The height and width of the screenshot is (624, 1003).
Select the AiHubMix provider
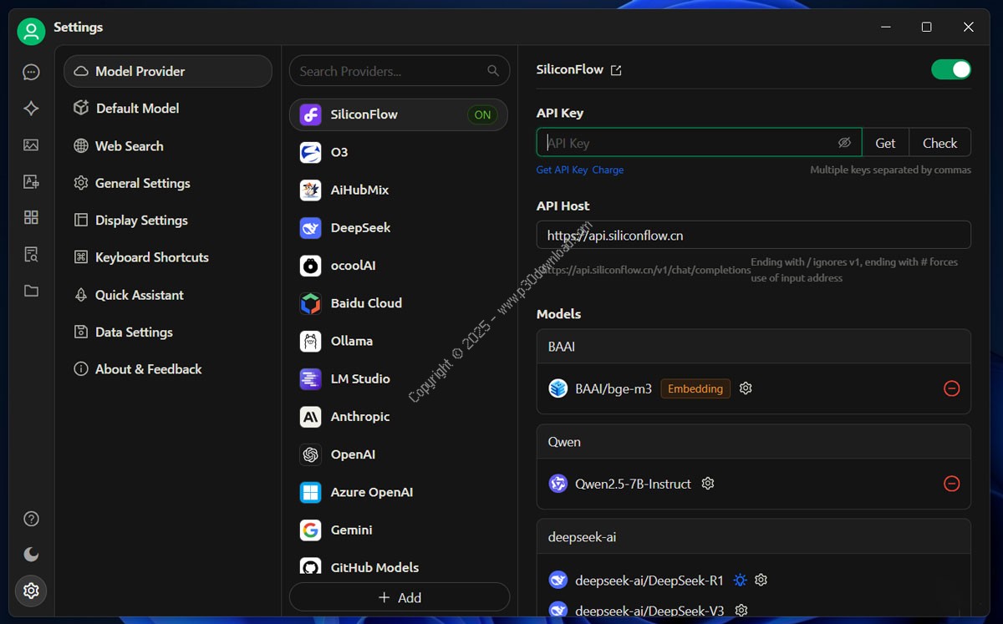(399, 190)
